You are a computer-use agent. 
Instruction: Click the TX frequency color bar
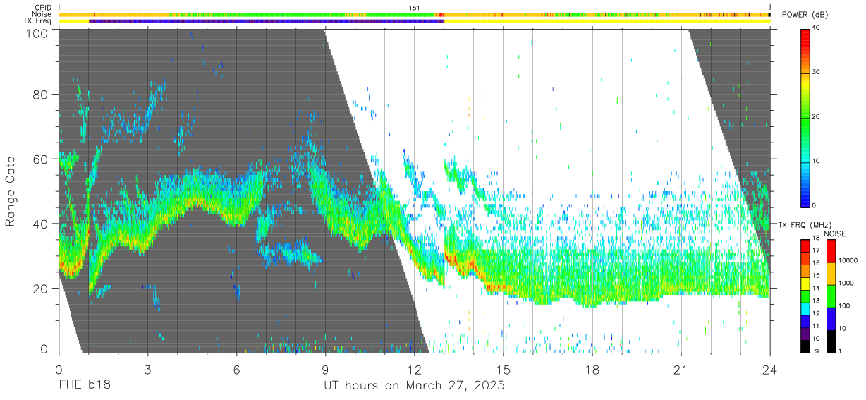coord(805,296)
